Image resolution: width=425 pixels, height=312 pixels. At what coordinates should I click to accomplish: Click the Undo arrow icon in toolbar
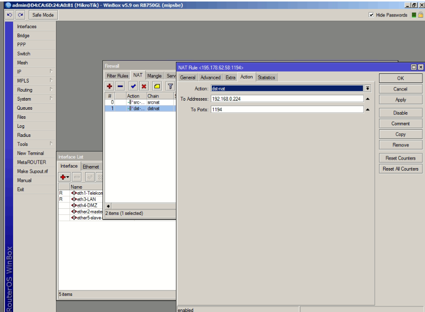pyautogui.click(x=10, y=15)
